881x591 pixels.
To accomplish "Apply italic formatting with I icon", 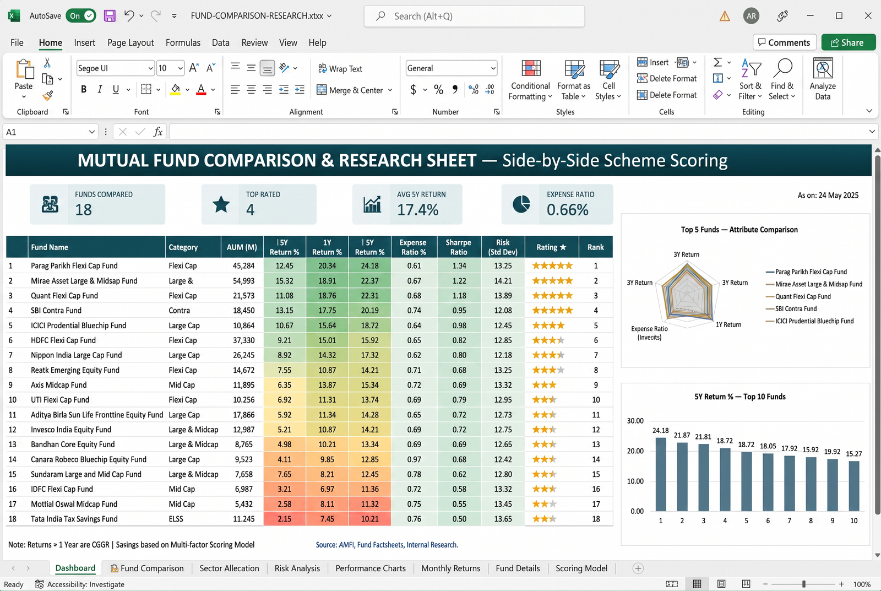I will 100,89.
